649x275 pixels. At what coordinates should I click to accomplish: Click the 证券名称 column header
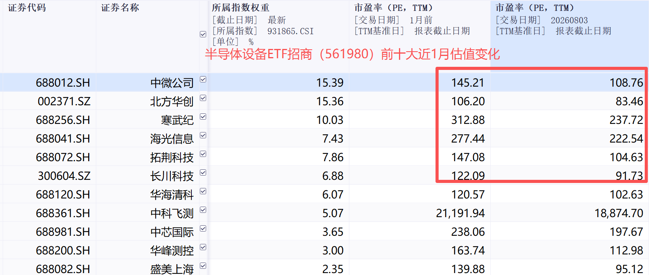pyautogui.click(x=120, y=8)
